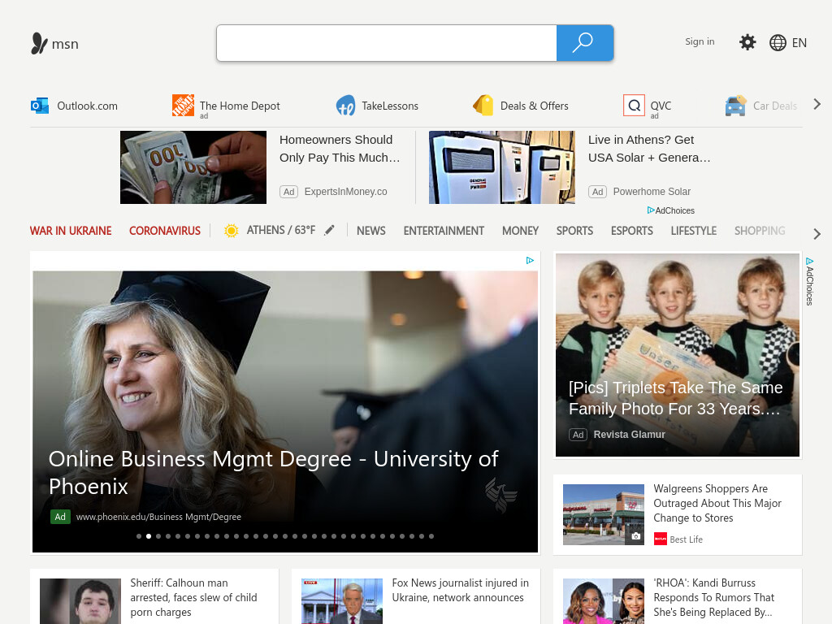The width and height of the screenshot is (832, 624).
Task: Click the Revista Glamur source label
Action: [x=629, y=435]
